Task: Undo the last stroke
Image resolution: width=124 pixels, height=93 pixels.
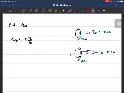Action: point(100,5)
